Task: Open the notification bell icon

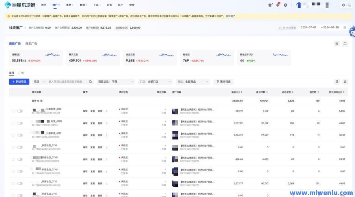Action: click(x=278, y=5)
